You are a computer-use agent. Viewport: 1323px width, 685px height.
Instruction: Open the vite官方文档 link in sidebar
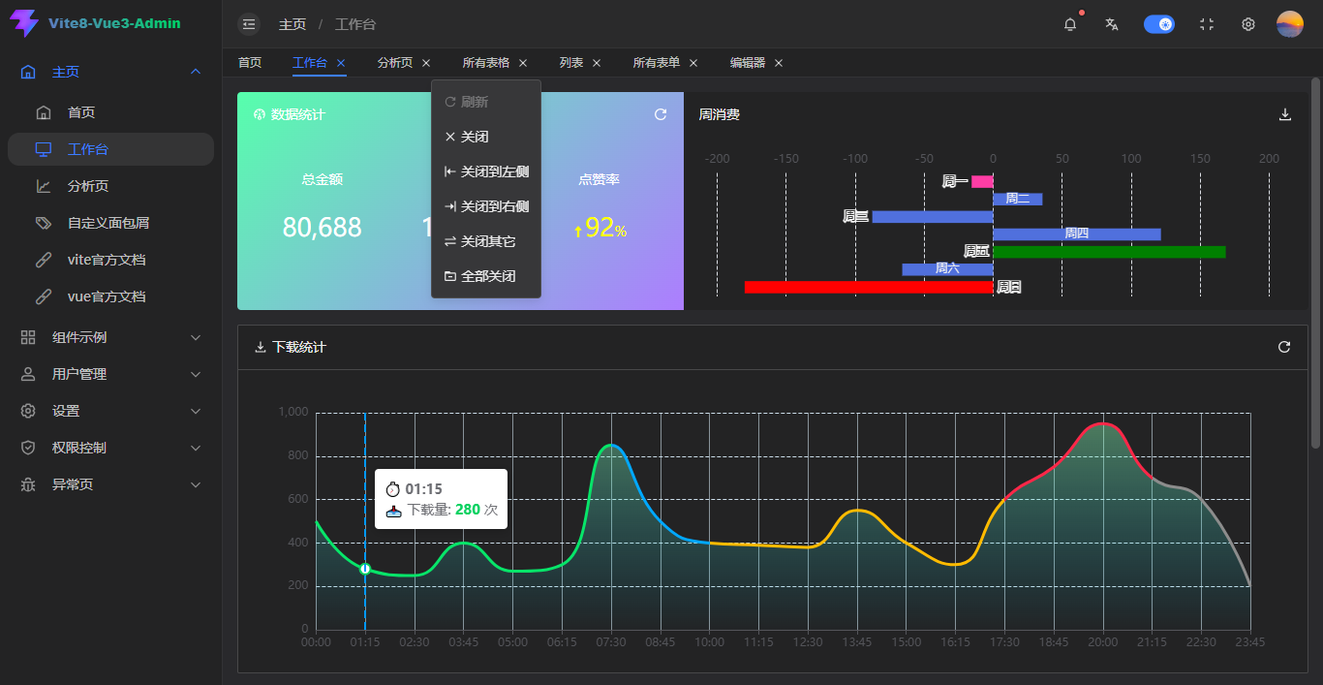[110, 260]
